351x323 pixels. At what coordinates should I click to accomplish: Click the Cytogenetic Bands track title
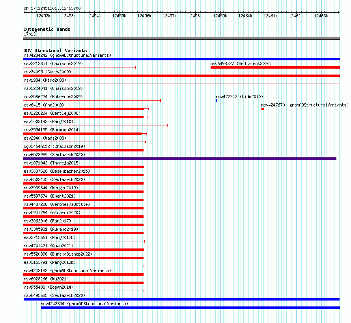(47, 29)
